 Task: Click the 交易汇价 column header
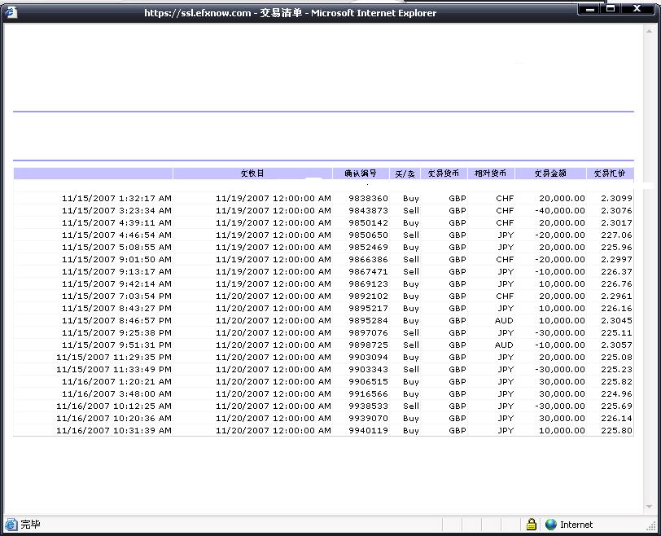tap(609, 174)
